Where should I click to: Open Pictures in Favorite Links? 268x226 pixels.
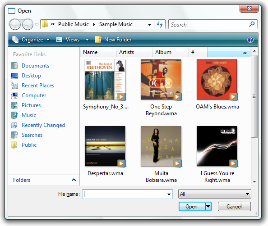[31, 105]
